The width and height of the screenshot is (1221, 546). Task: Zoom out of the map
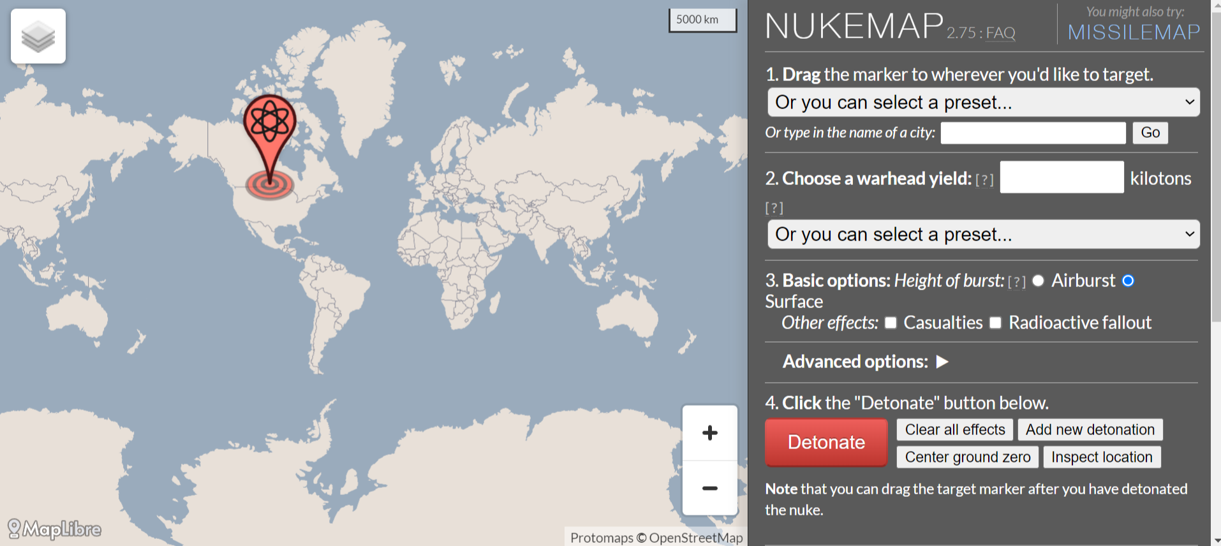(x=709, y=488)
